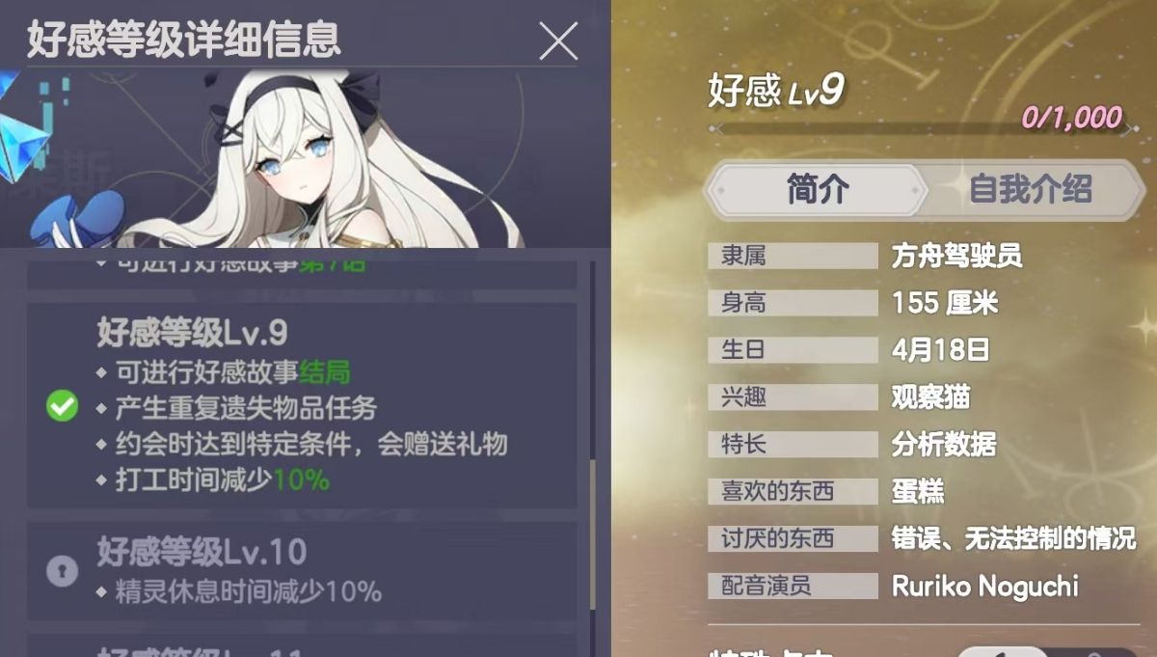Open the 自我介绍 tab
This screenshot has height=657, width=1157.
point(1031,189)
